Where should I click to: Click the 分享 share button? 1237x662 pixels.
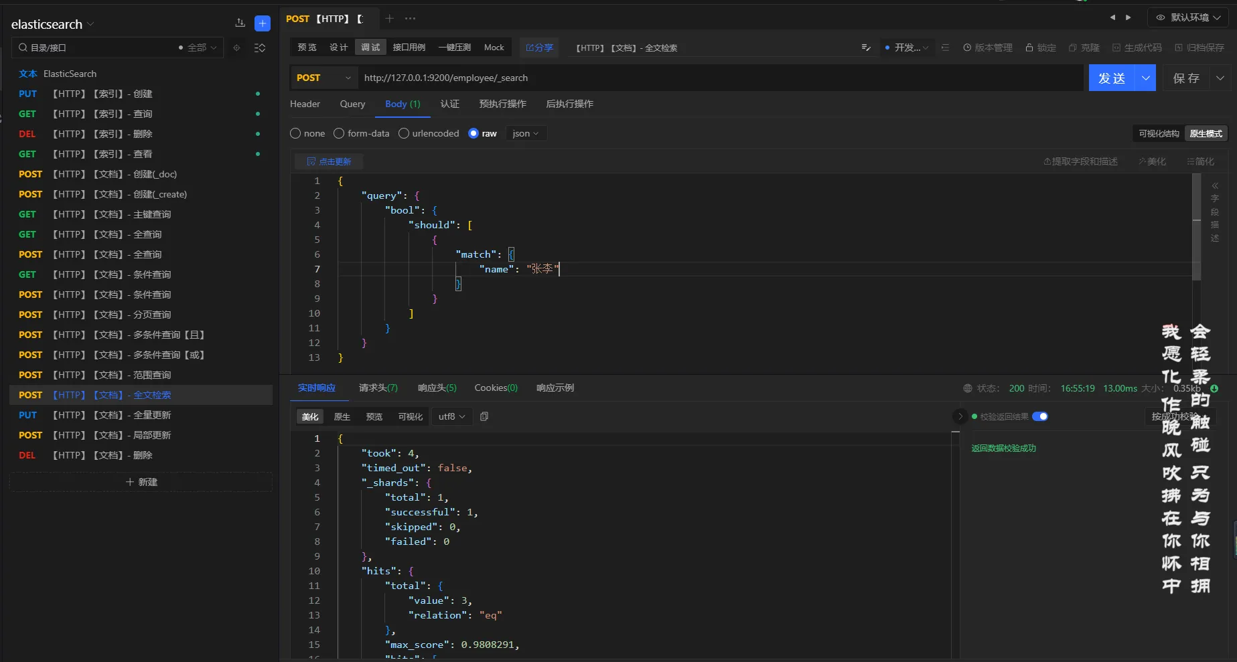pos(539,48)
